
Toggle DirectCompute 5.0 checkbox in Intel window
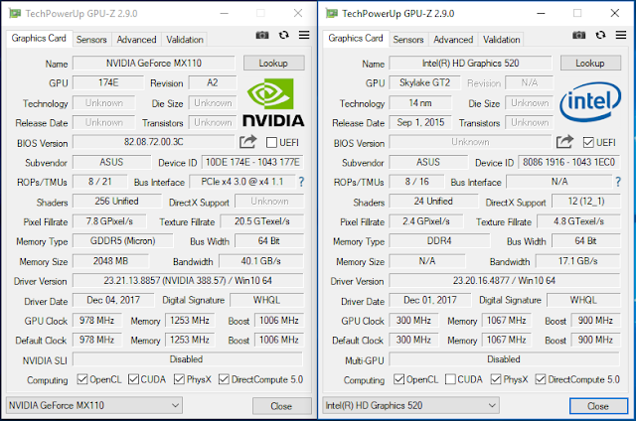(541, 379)
